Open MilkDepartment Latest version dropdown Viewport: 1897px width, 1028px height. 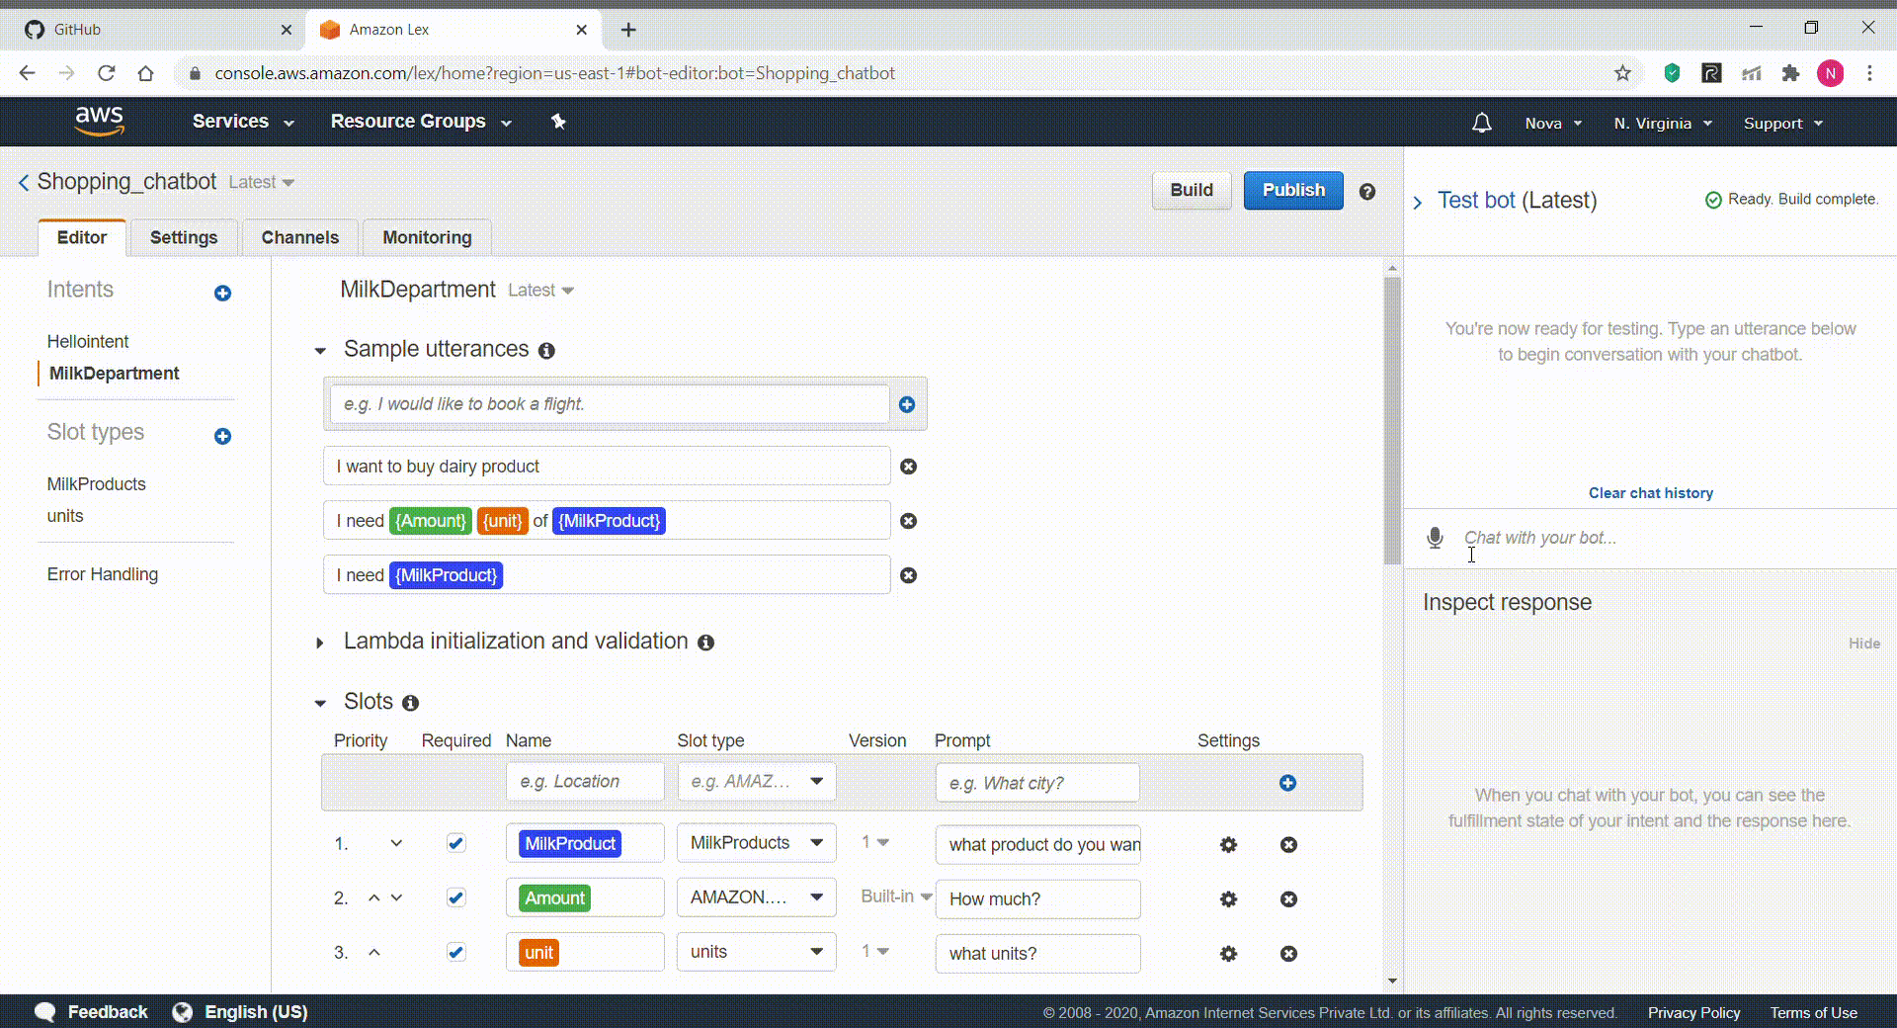pyautogui.click(x=540, y=291)
